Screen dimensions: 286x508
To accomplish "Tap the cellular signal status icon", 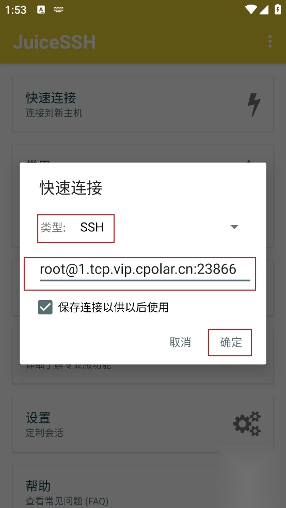I will pos(264,10).
